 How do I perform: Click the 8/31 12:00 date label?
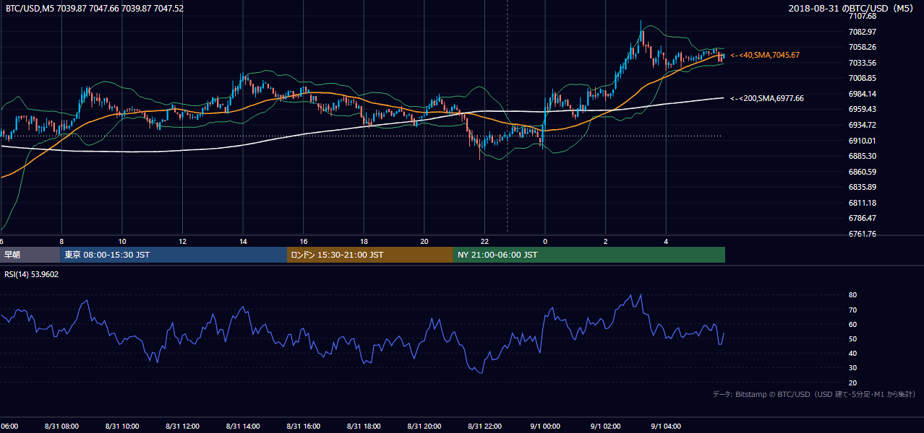click(x=182, y=427)
